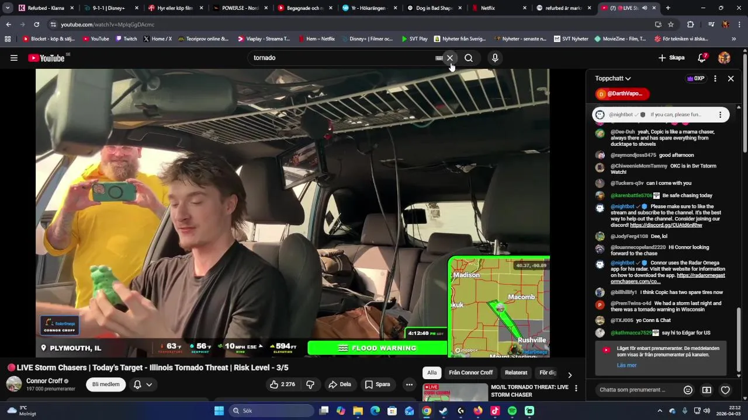Open live chat options menu
Viewport: 748px width, 420px height.
tap(715, 78)
